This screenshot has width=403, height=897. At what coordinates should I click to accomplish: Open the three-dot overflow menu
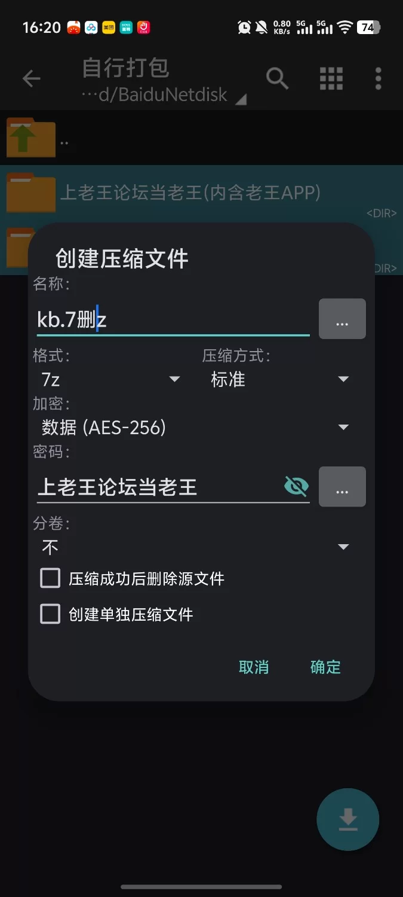click(x=378, y=78)
